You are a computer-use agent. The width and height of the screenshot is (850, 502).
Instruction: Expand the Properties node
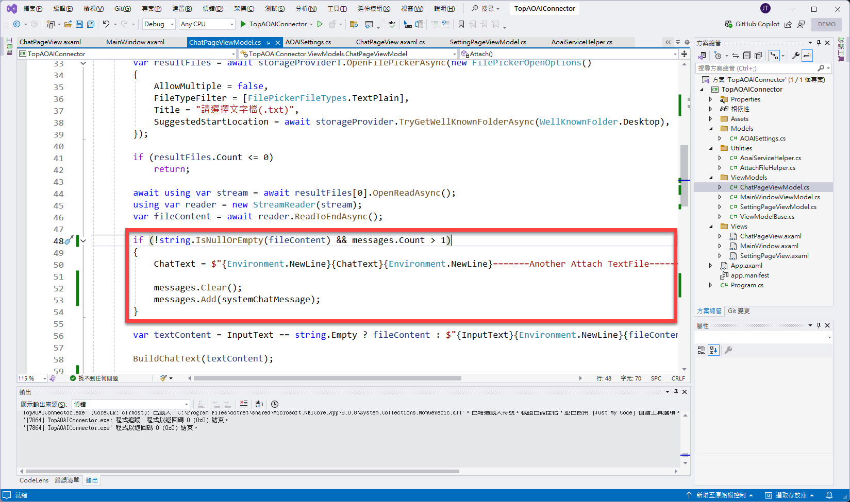(711, 99)
